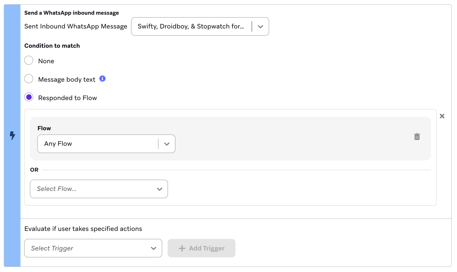
Task: Click the chevron arrow in Any Flow box
Action: click(x=167, y=144)
